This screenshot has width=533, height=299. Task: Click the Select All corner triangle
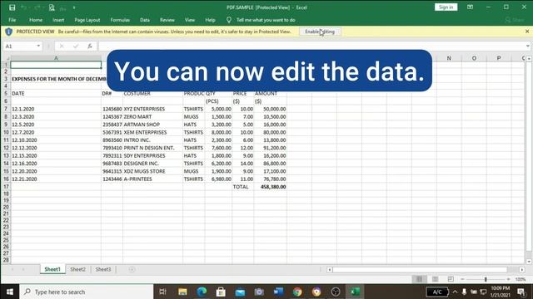click(x=7, y=58)
